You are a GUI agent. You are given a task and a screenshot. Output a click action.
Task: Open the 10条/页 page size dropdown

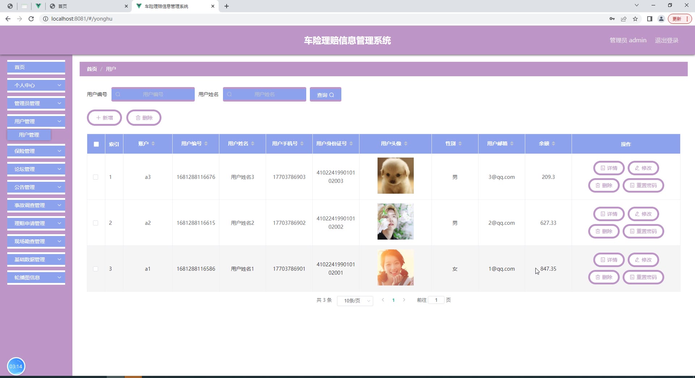click(355, 301)
